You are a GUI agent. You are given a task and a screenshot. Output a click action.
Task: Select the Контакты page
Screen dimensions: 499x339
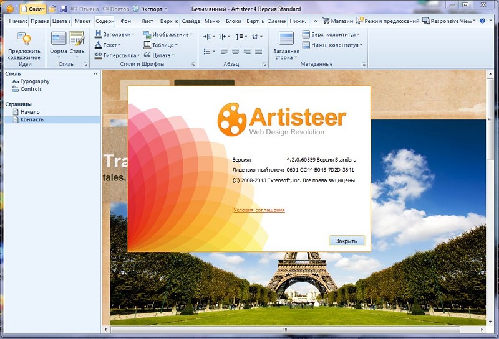tap(52, 119)
